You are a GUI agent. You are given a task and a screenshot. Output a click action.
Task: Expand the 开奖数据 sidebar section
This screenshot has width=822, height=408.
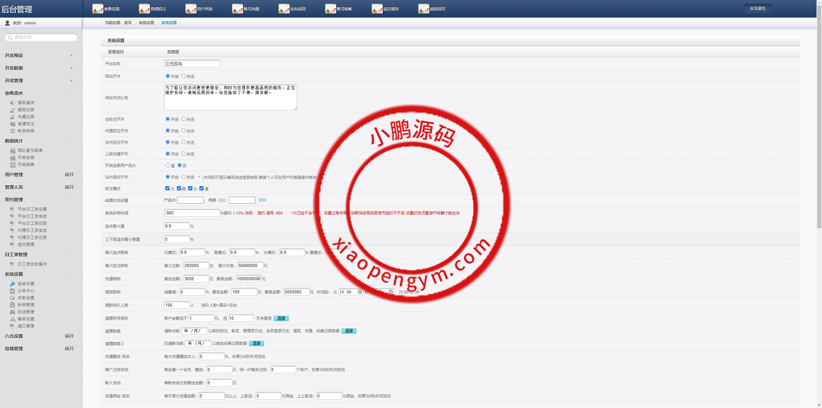pos(71,68)
